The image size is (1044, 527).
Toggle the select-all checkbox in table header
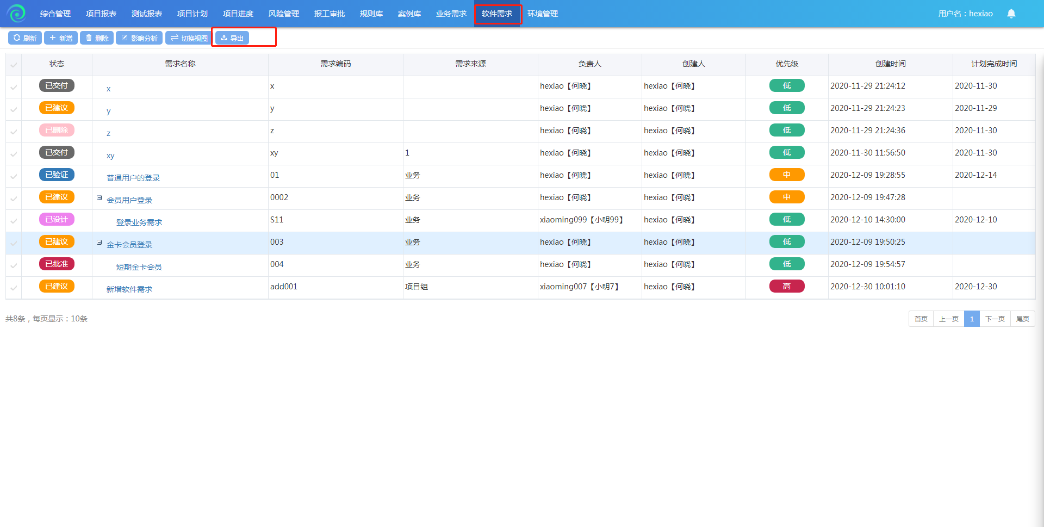click(x=14, y=65)
